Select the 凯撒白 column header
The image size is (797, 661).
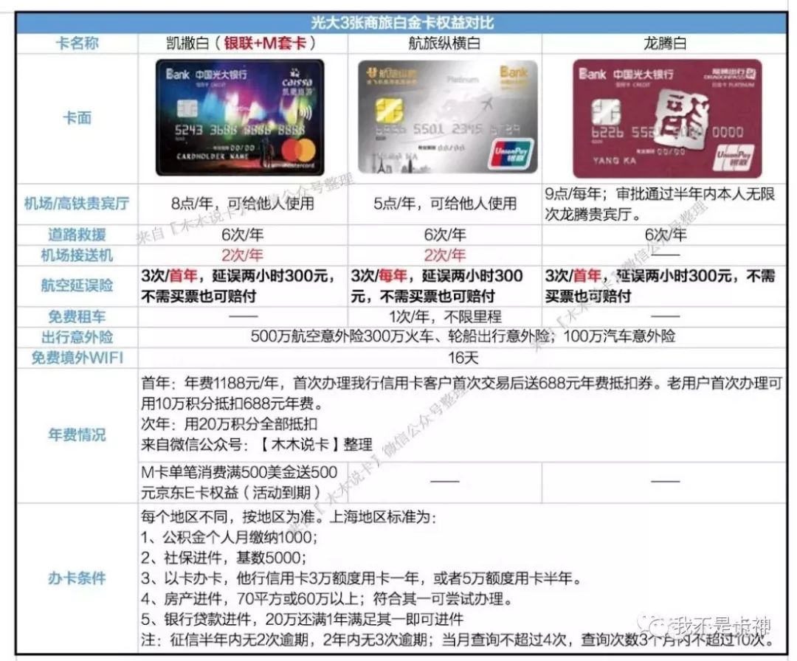coord(243,44)
